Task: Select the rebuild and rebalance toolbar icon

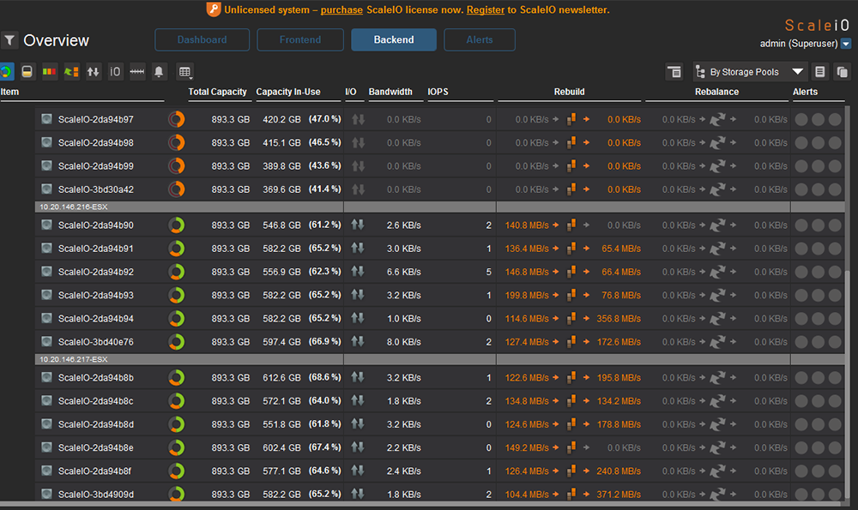Action: [x=71, y=72]
